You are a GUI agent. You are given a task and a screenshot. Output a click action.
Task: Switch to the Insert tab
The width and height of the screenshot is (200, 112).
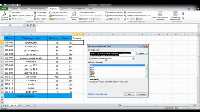click(x=24, y=9)
